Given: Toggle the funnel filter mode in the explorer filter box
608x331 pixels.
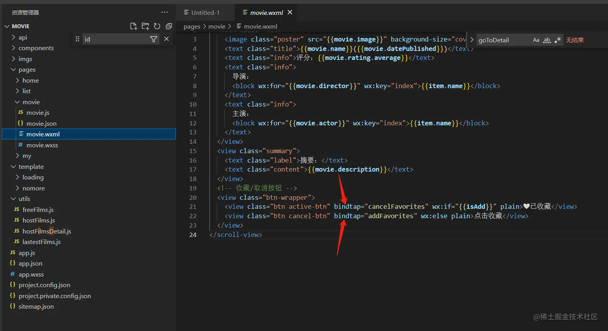Looking at the screenshot, I should tap(154, 39).
